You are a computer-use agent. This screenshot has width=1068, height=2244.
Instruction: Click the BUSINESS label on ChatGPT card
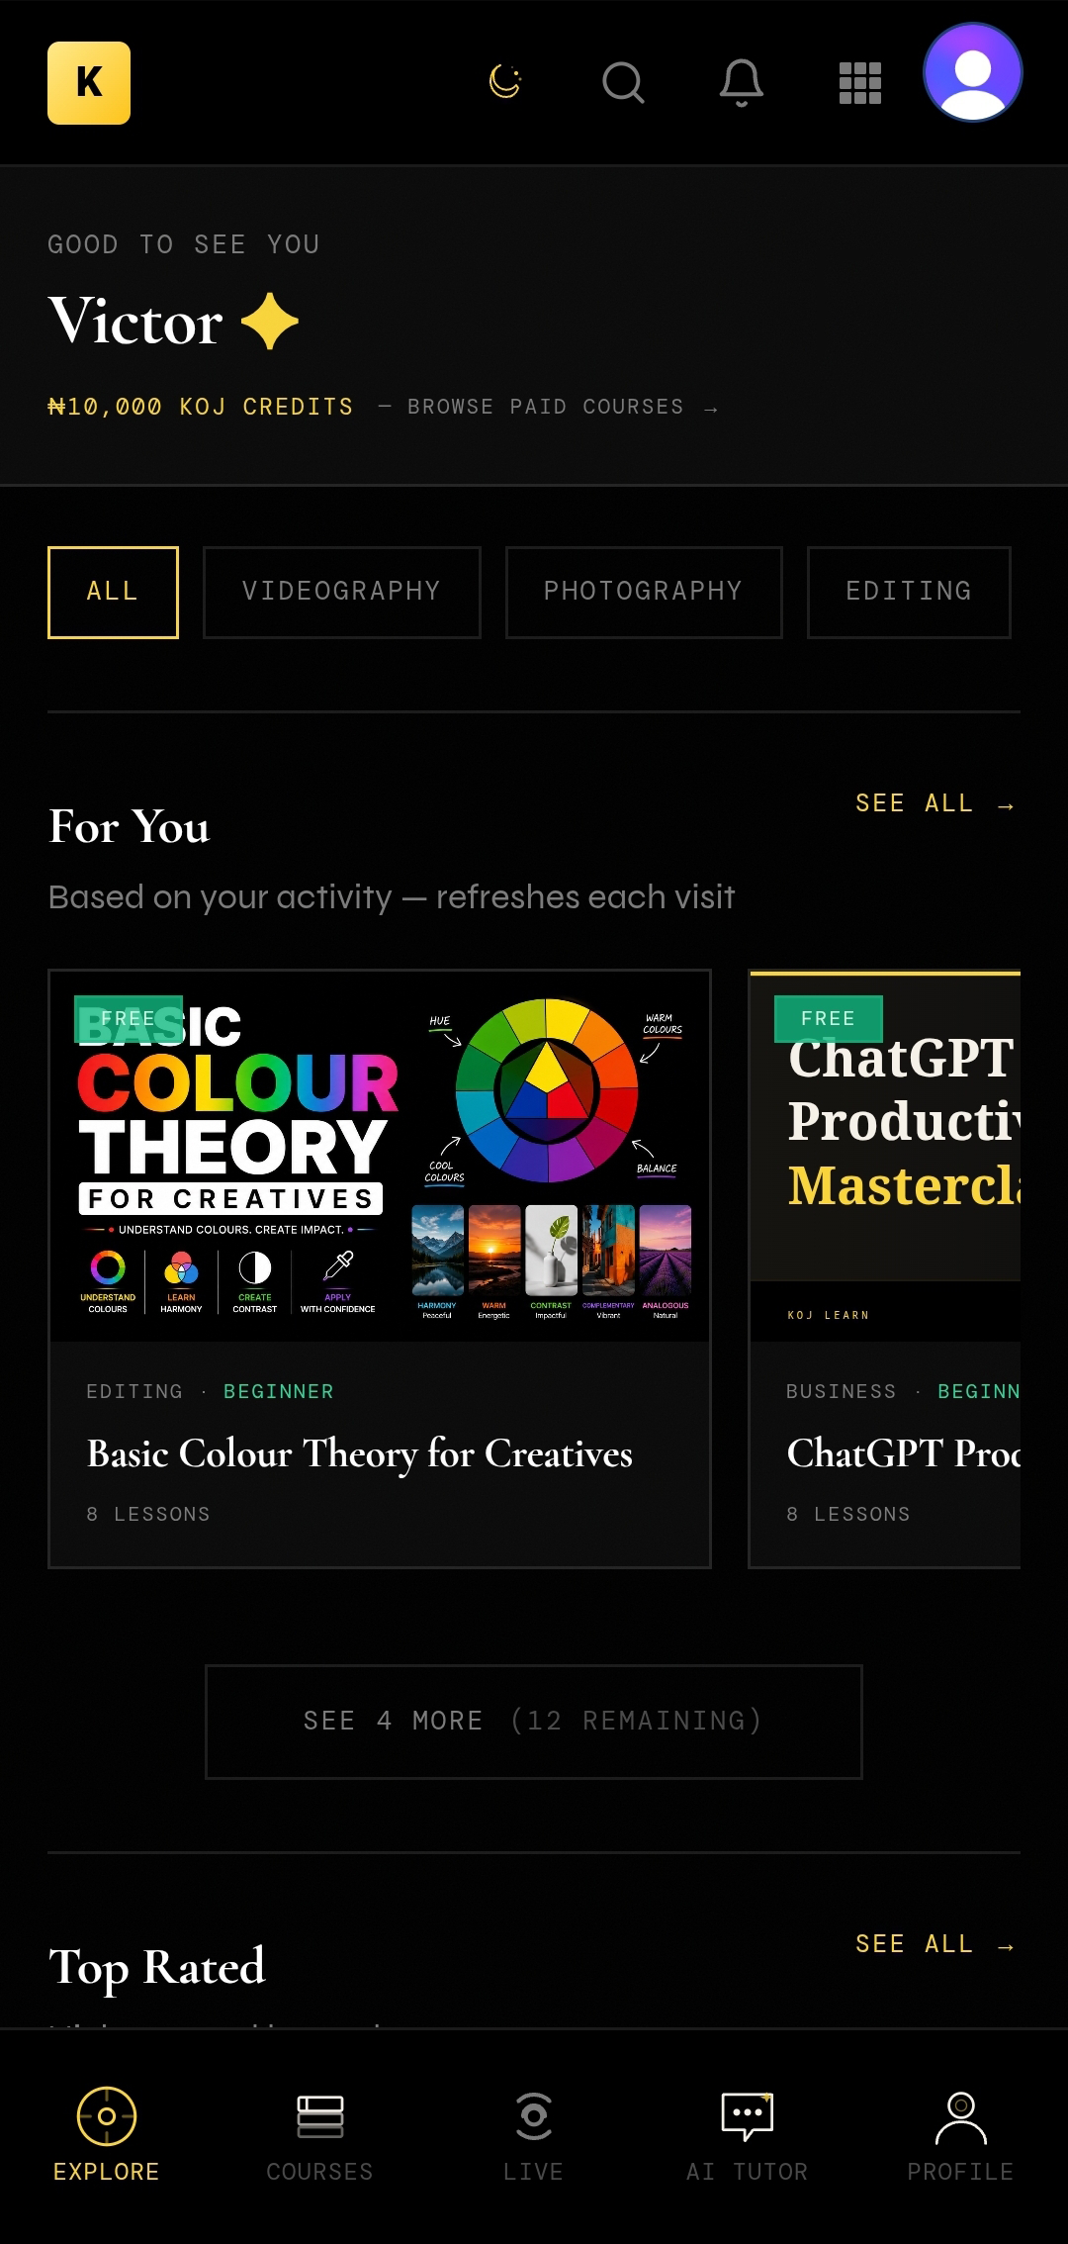(x=842, y=1391)
